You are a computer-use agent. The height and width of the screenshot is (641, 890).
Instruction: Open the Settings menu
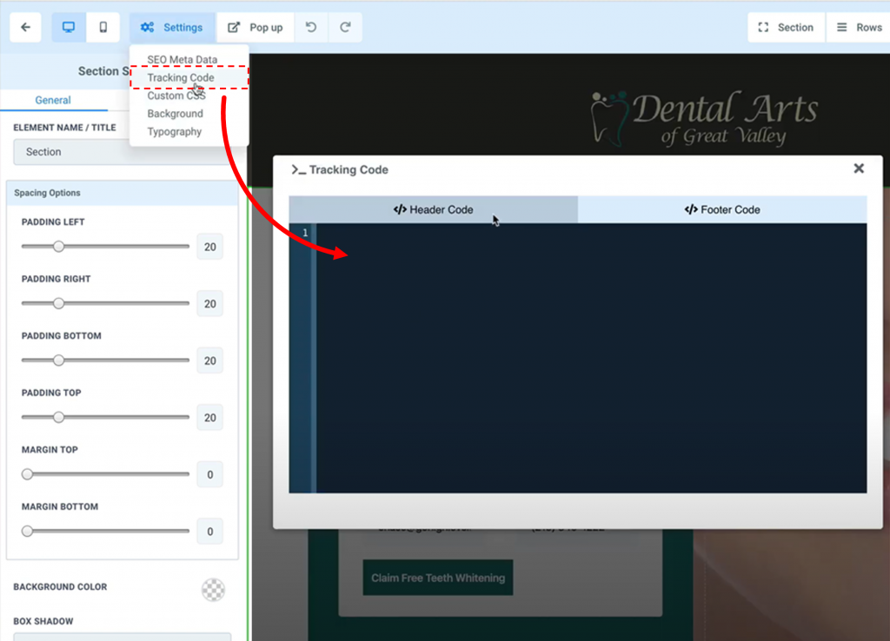[172, 27]
